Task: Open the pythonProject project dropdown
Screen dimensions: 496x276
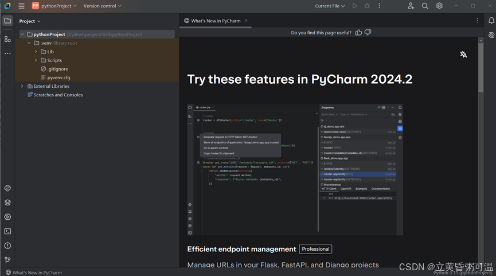Action: click(54, 6)
